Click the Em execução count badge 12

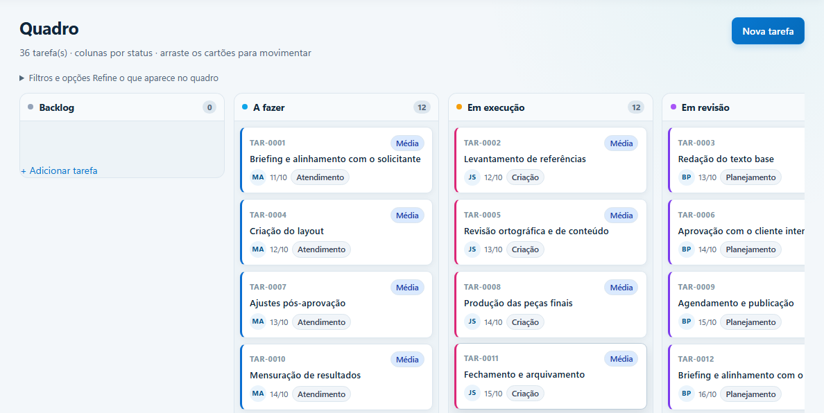636,107
